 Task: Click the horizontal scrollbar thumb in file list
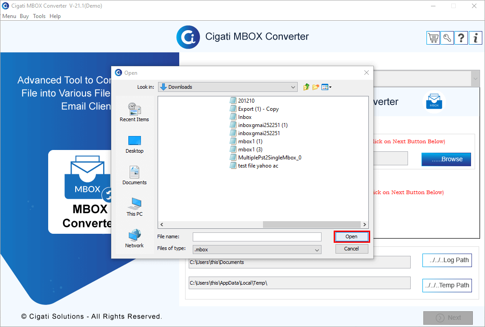tap(312, 225)
